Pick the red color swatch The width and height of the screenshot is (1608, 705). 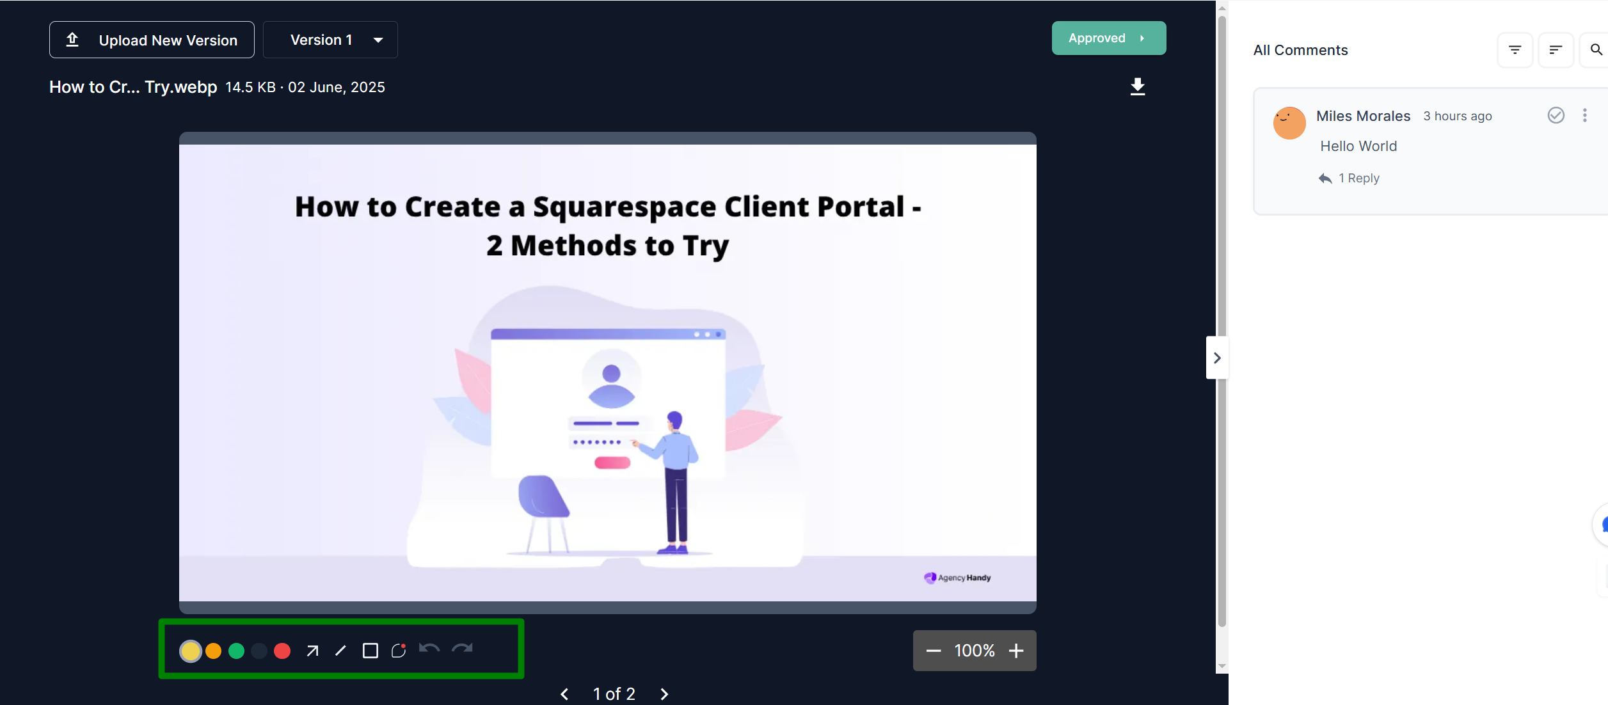pos(282,651)
